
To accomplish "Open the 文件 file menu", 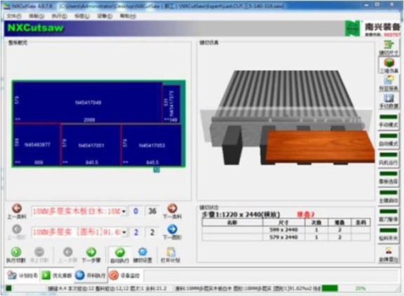I will pyautogui.click(x=14, y=16).
